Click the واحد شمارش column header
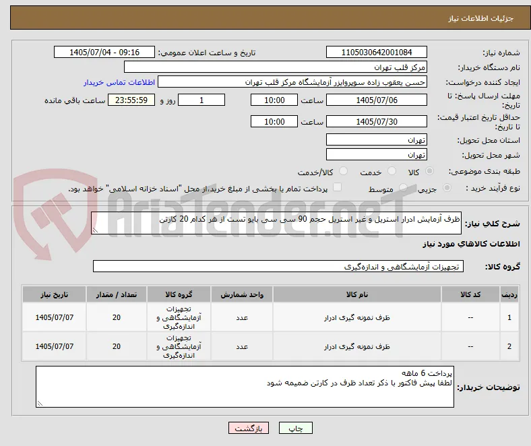Viewport: 531px width, 446px height. pos(242,294)
